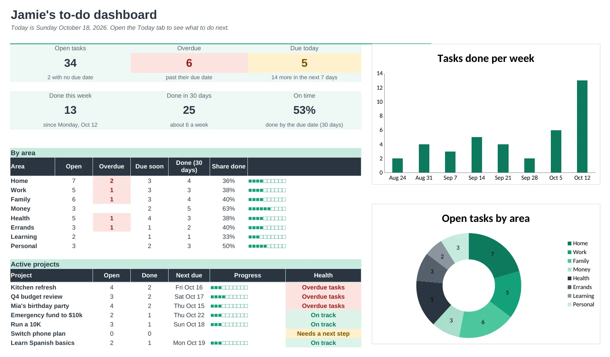Select the Open tasks value 34
The height and width of the screenshot is (357, 610).
70,63
